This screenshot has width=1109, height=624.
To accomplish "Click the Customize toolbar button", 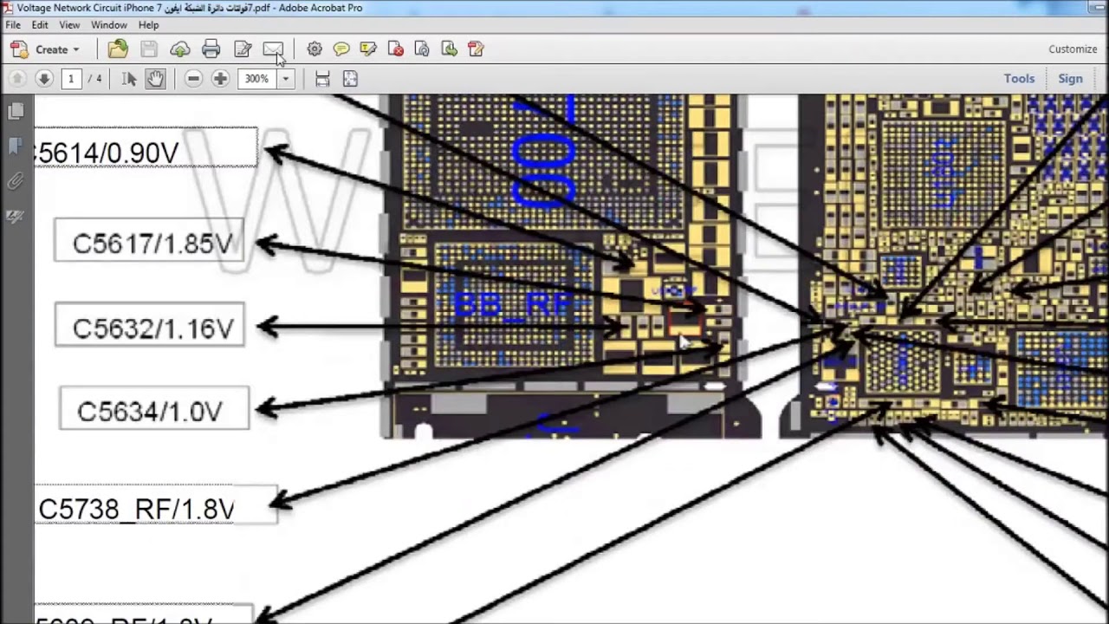I will click(x=1073, y=49).
